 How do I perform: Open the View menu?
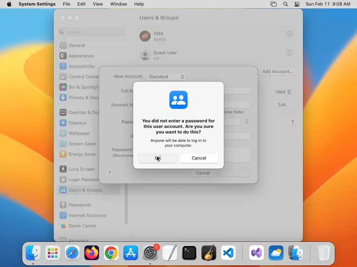98,4
